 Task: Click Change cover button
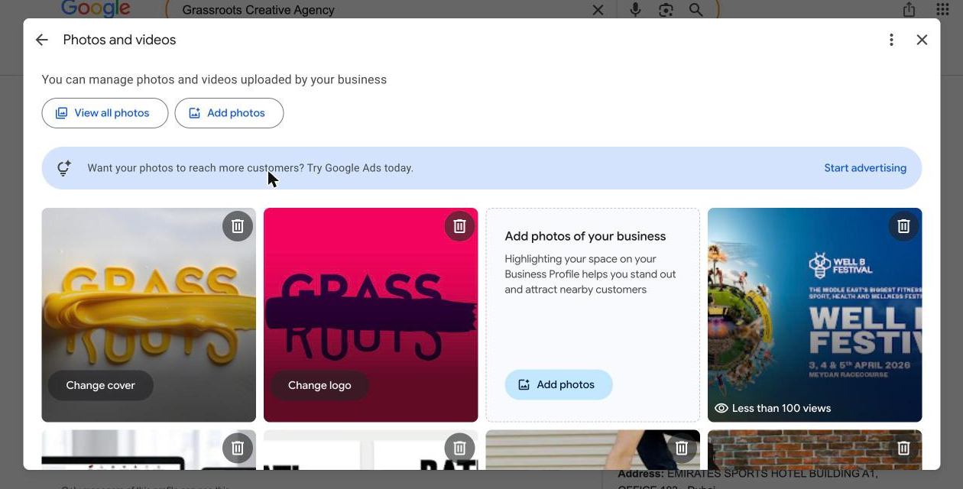click(101, 385)
